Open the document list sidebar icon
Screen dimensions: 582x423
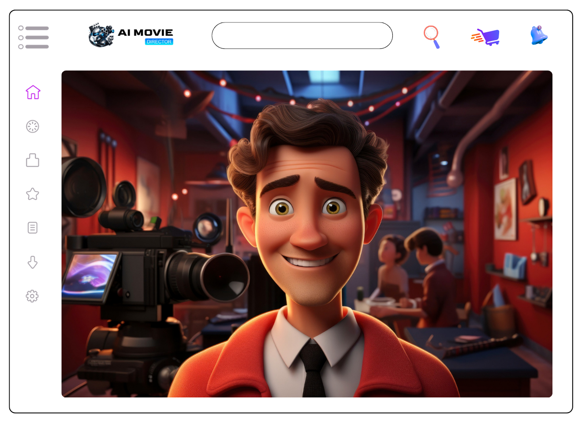pyautogui.click(x=33, y=228)
